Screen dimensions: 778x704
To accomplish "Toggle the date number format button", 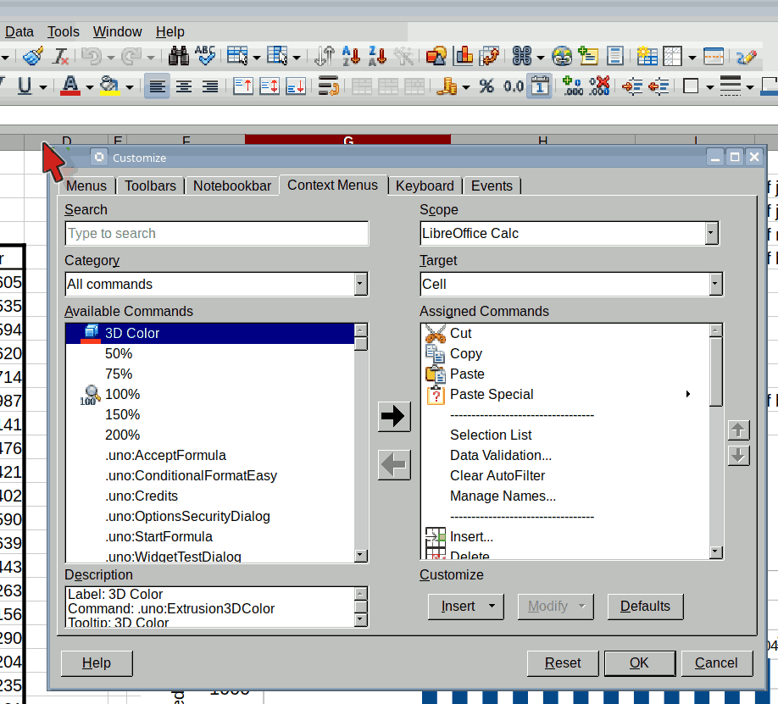I will [540, 86].
